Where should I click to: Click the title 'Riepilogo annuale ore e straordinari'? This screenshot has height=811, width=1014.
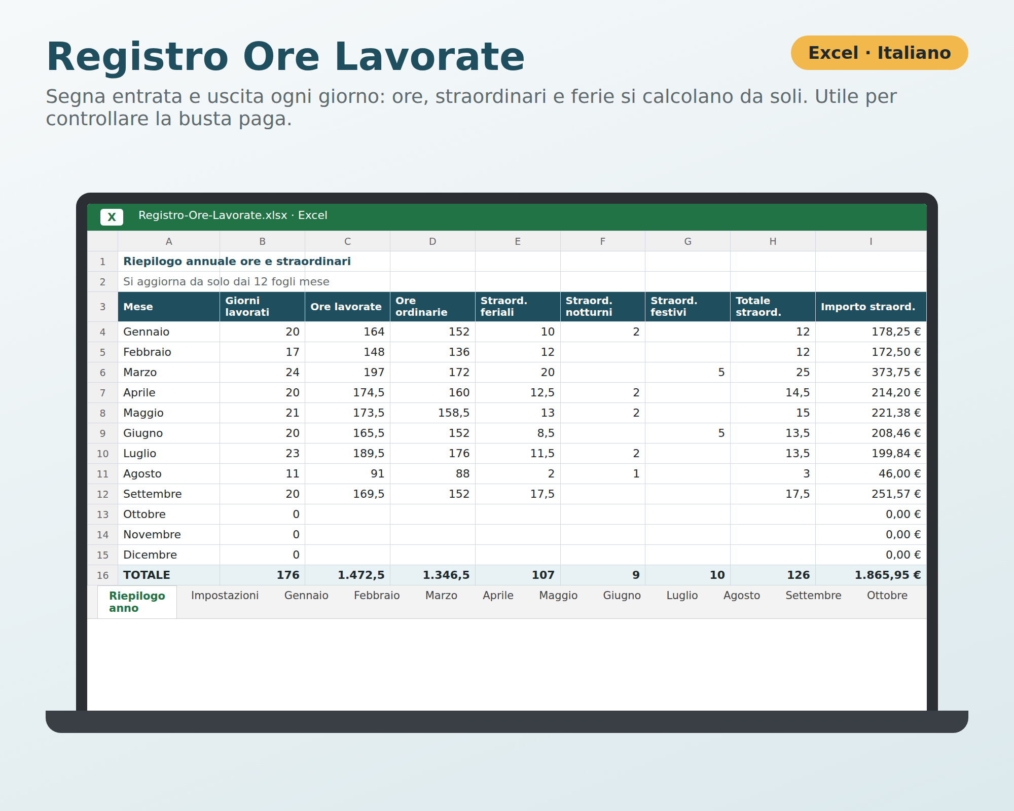tap(237, 262)
